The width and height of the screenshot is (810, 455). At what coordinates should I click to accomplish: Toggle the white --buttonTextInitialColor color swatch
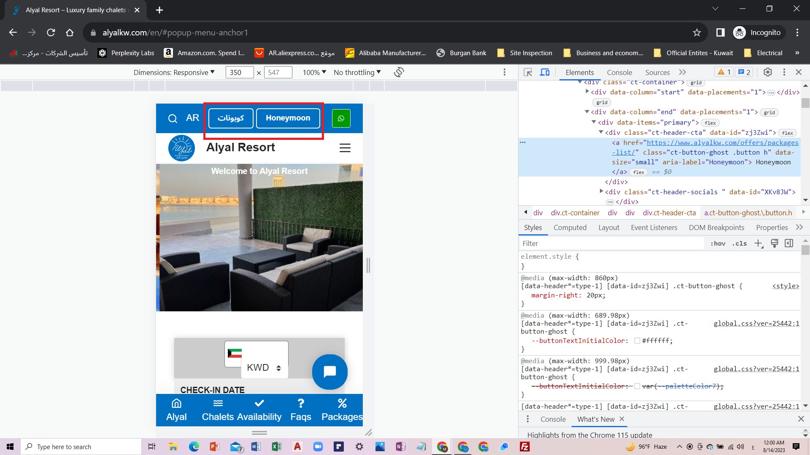637,341
